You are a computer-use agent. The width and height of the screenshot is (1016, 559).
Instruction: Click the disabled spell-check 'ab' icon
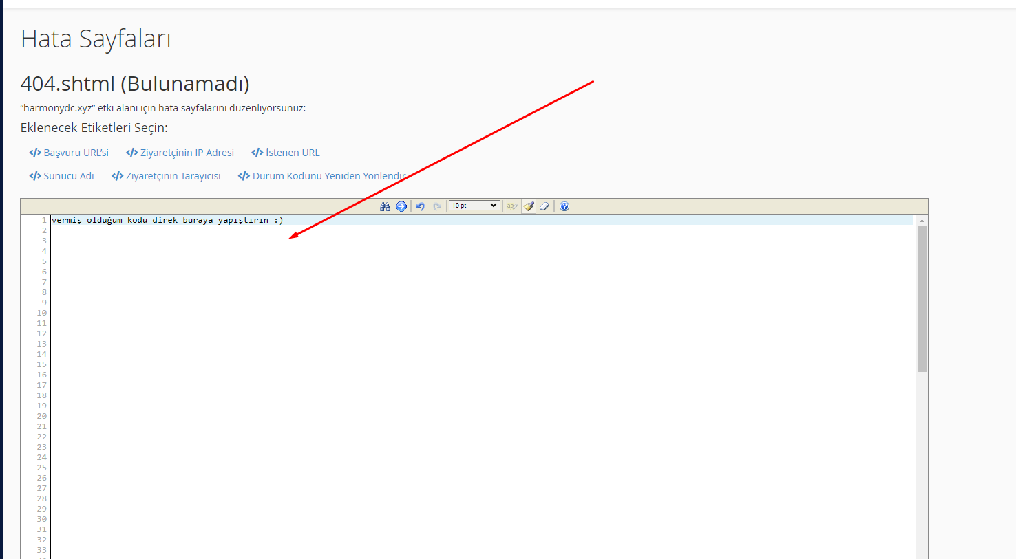click(512, 206)
